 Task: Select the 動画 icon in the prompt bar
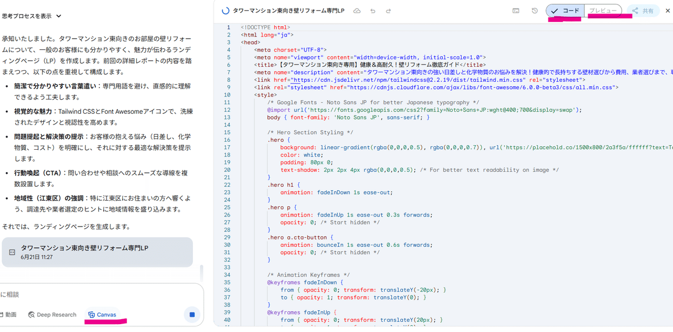pyautogui.click(x=4, y=315)
